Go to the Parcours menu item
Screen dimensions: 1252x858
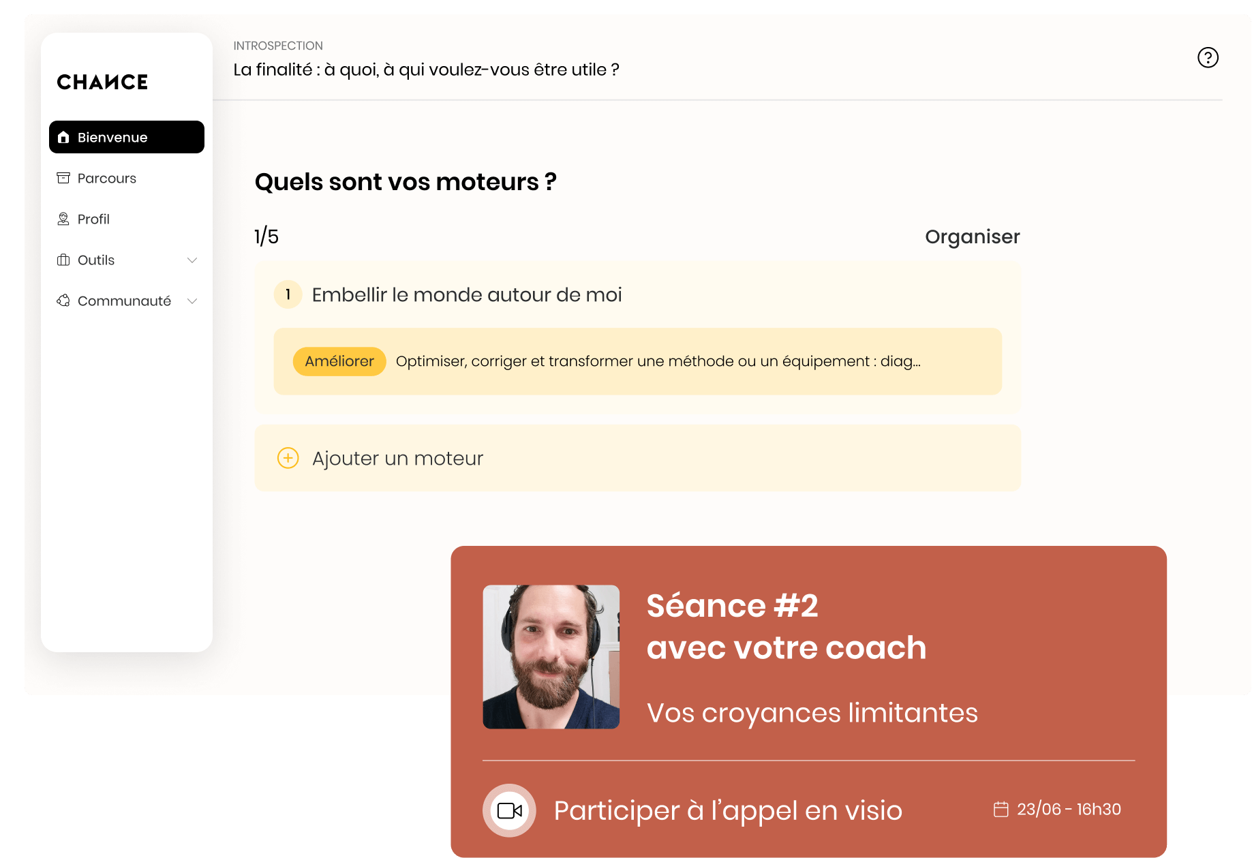pyautogui.click(x=107, y=179)
